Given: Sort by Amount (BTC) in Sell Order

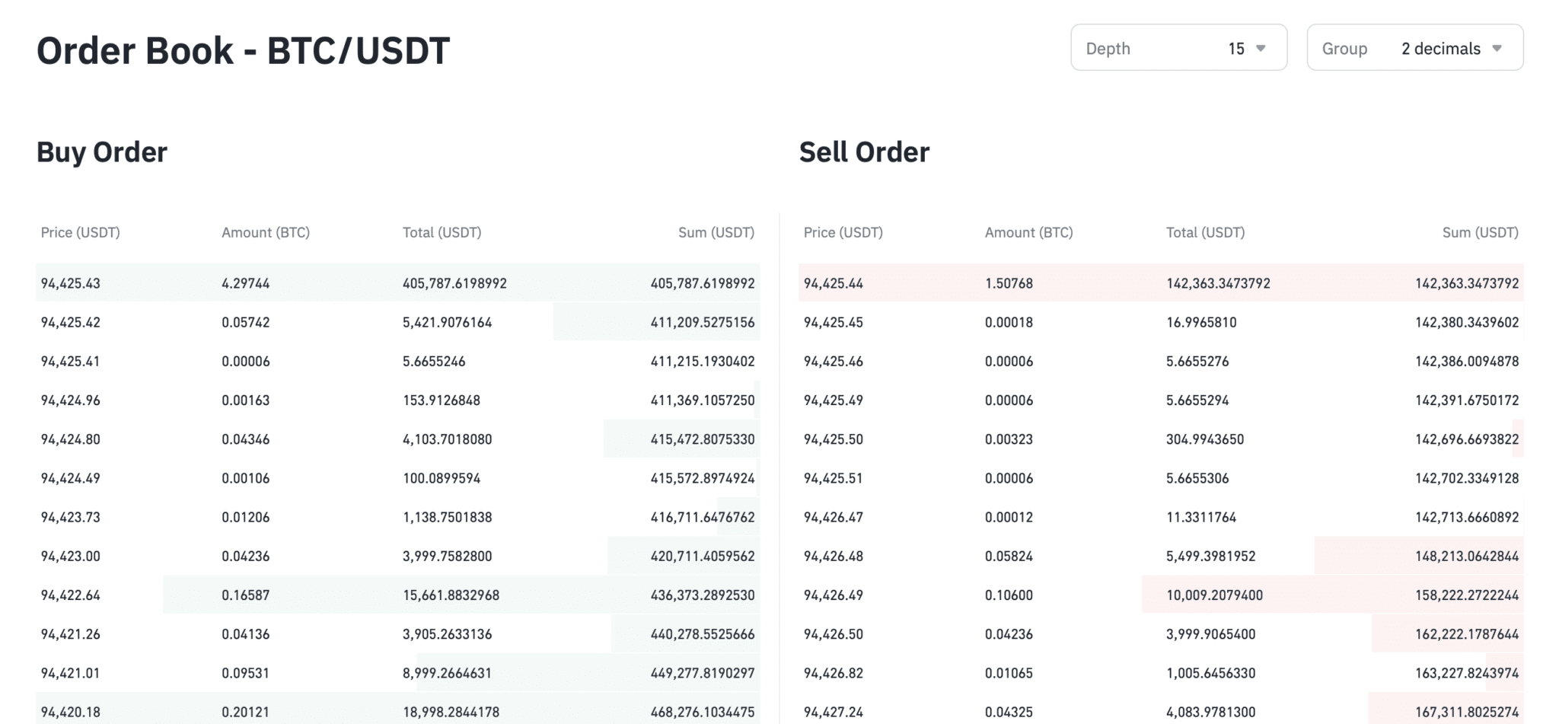Looking at the screenshot, I should [x=1028, y=232].
